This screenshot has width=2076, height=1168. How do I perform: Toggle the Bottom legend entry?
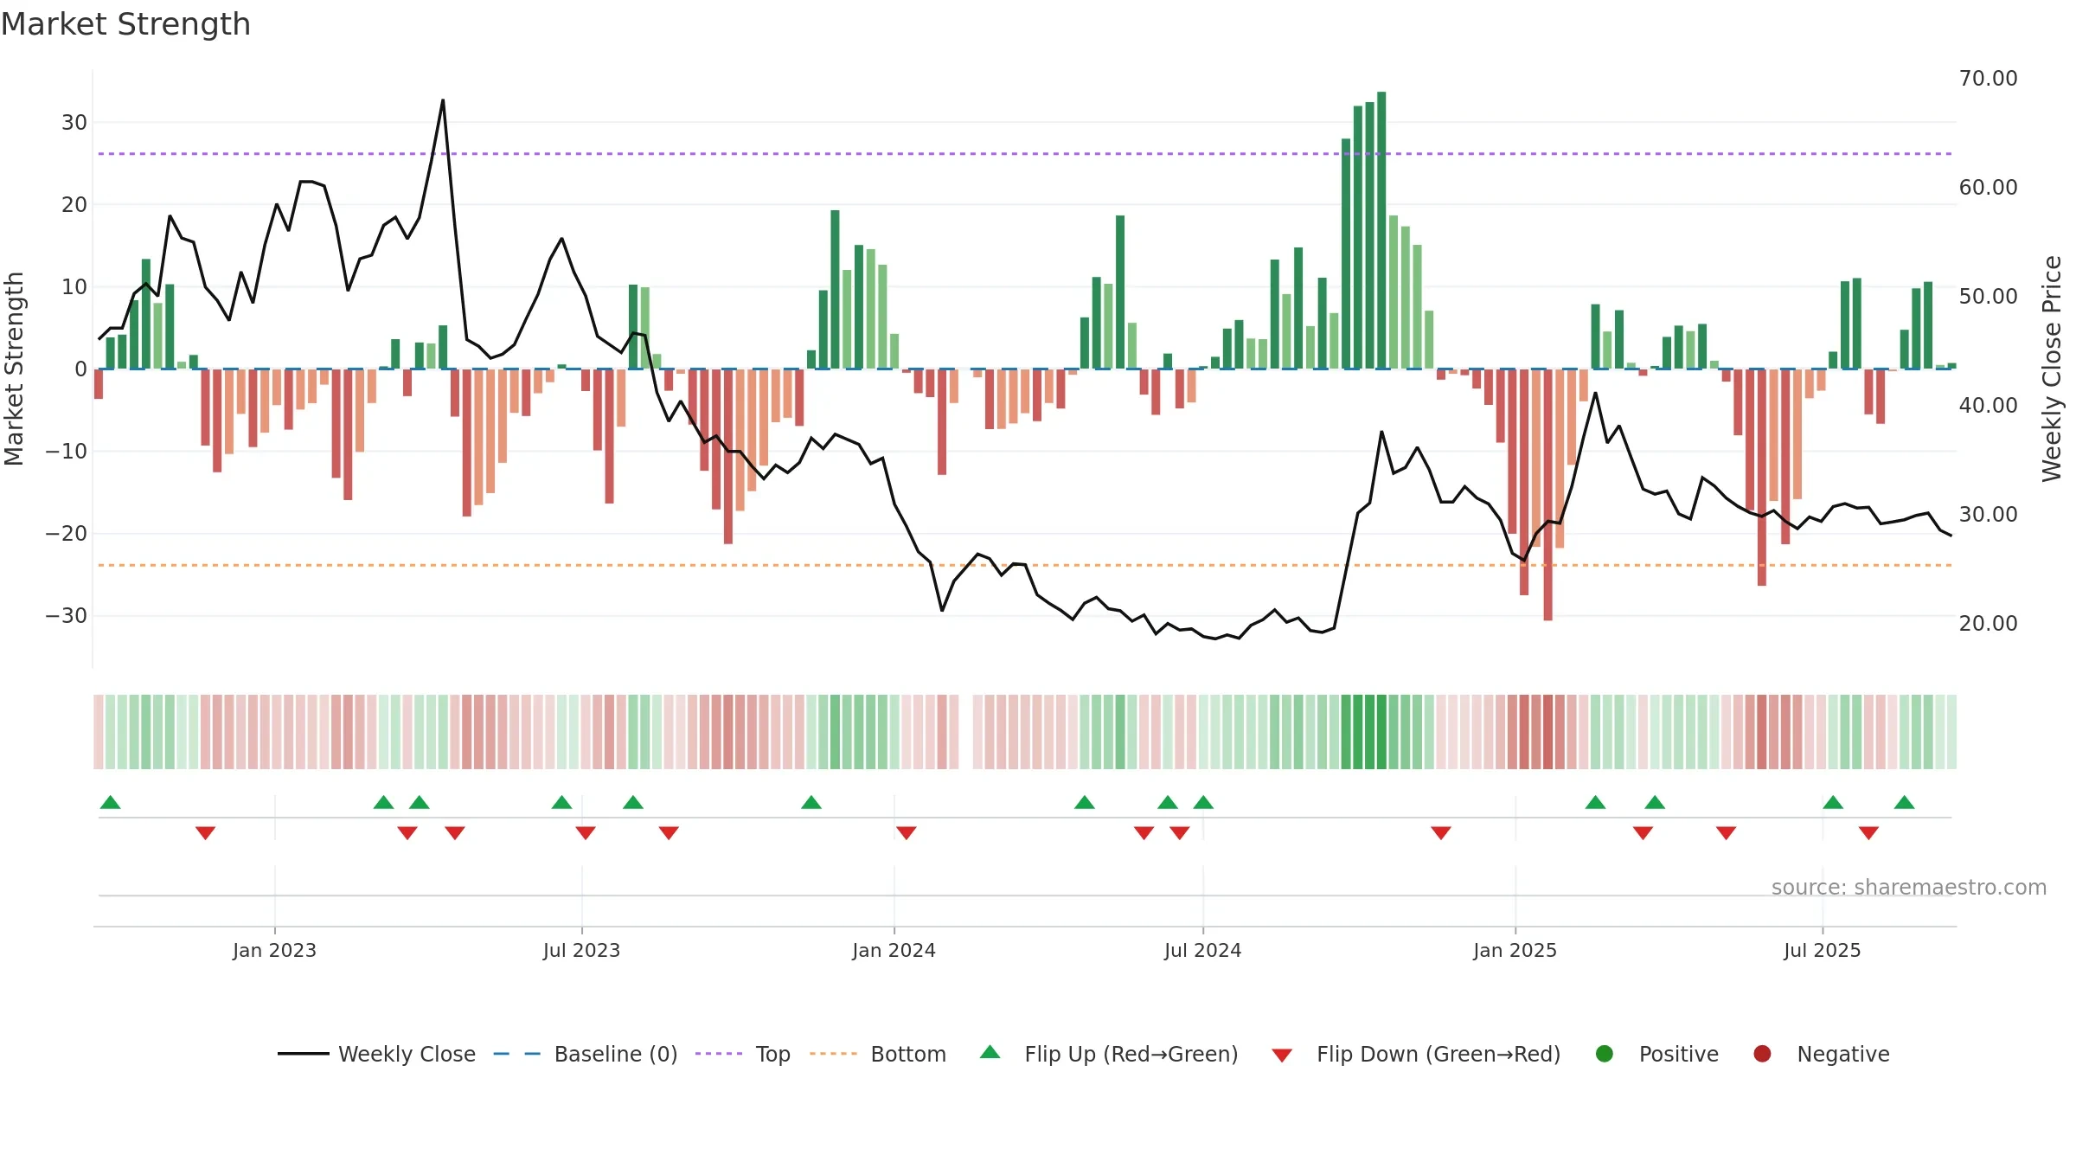[x=878, y=1054]
